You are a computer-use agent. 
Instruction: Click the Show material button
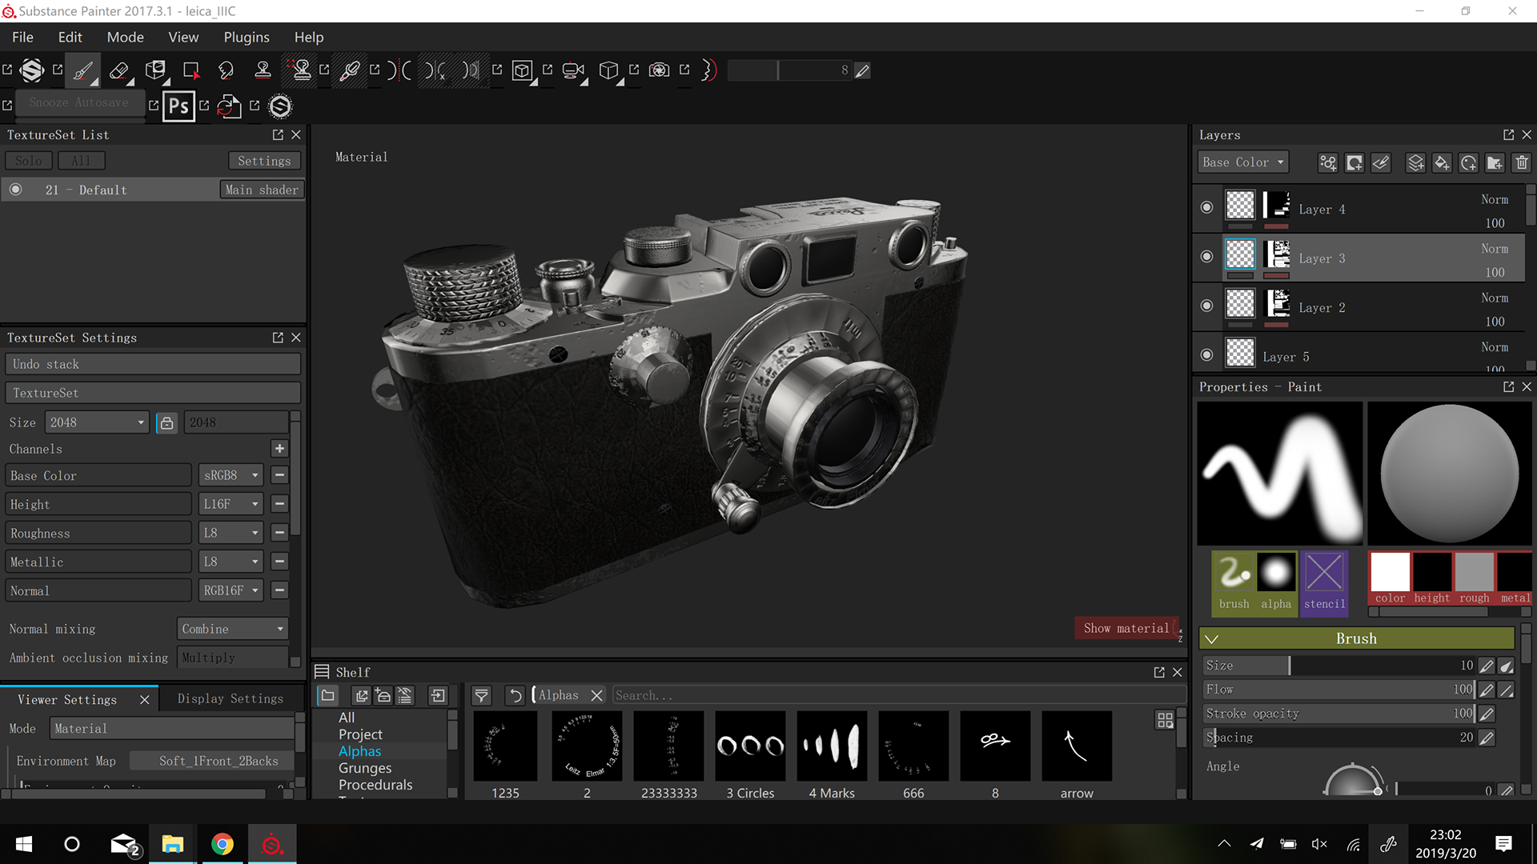coord(1126,628)
